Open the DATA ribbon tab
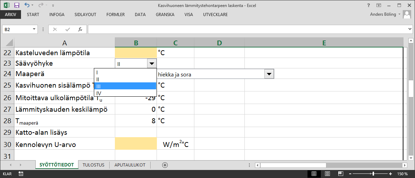Screen dimensions: 415x178 pyautogui.click(x=140, y=15)
